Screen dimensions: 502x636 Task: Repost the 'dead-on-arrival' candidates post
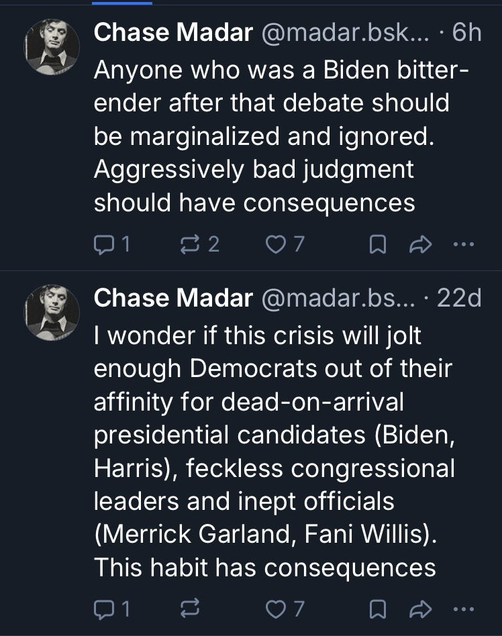190,609
